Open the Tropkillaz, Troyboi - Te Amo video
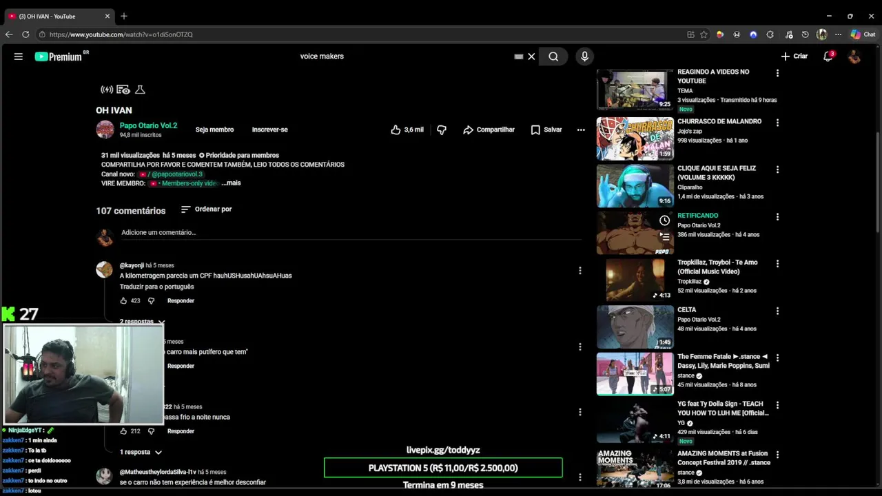Image resolution: width=882 pixels, height=496 pixels. 635,280
